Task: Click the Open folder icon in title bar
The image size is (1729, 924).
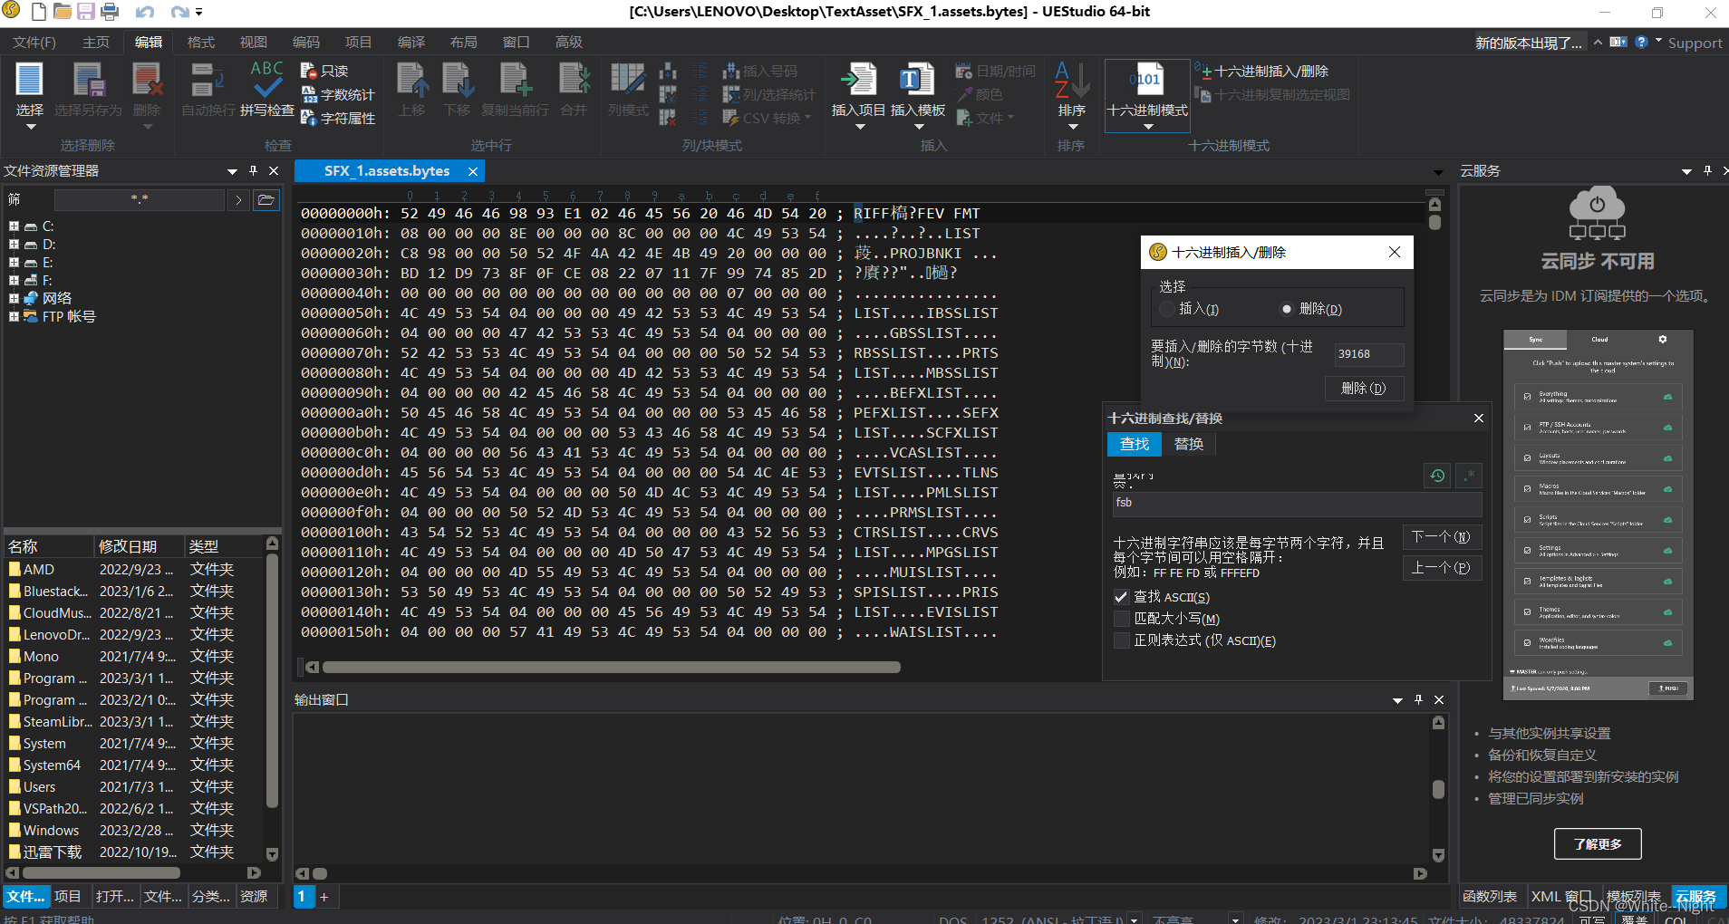Action: point(63,12)
